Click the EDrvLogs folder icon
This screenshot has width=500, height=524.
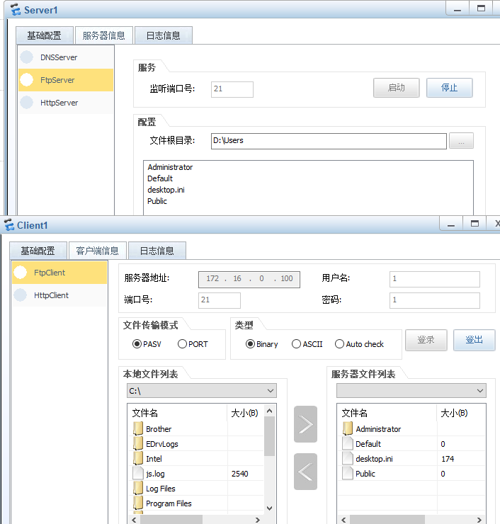pos(137,444)
